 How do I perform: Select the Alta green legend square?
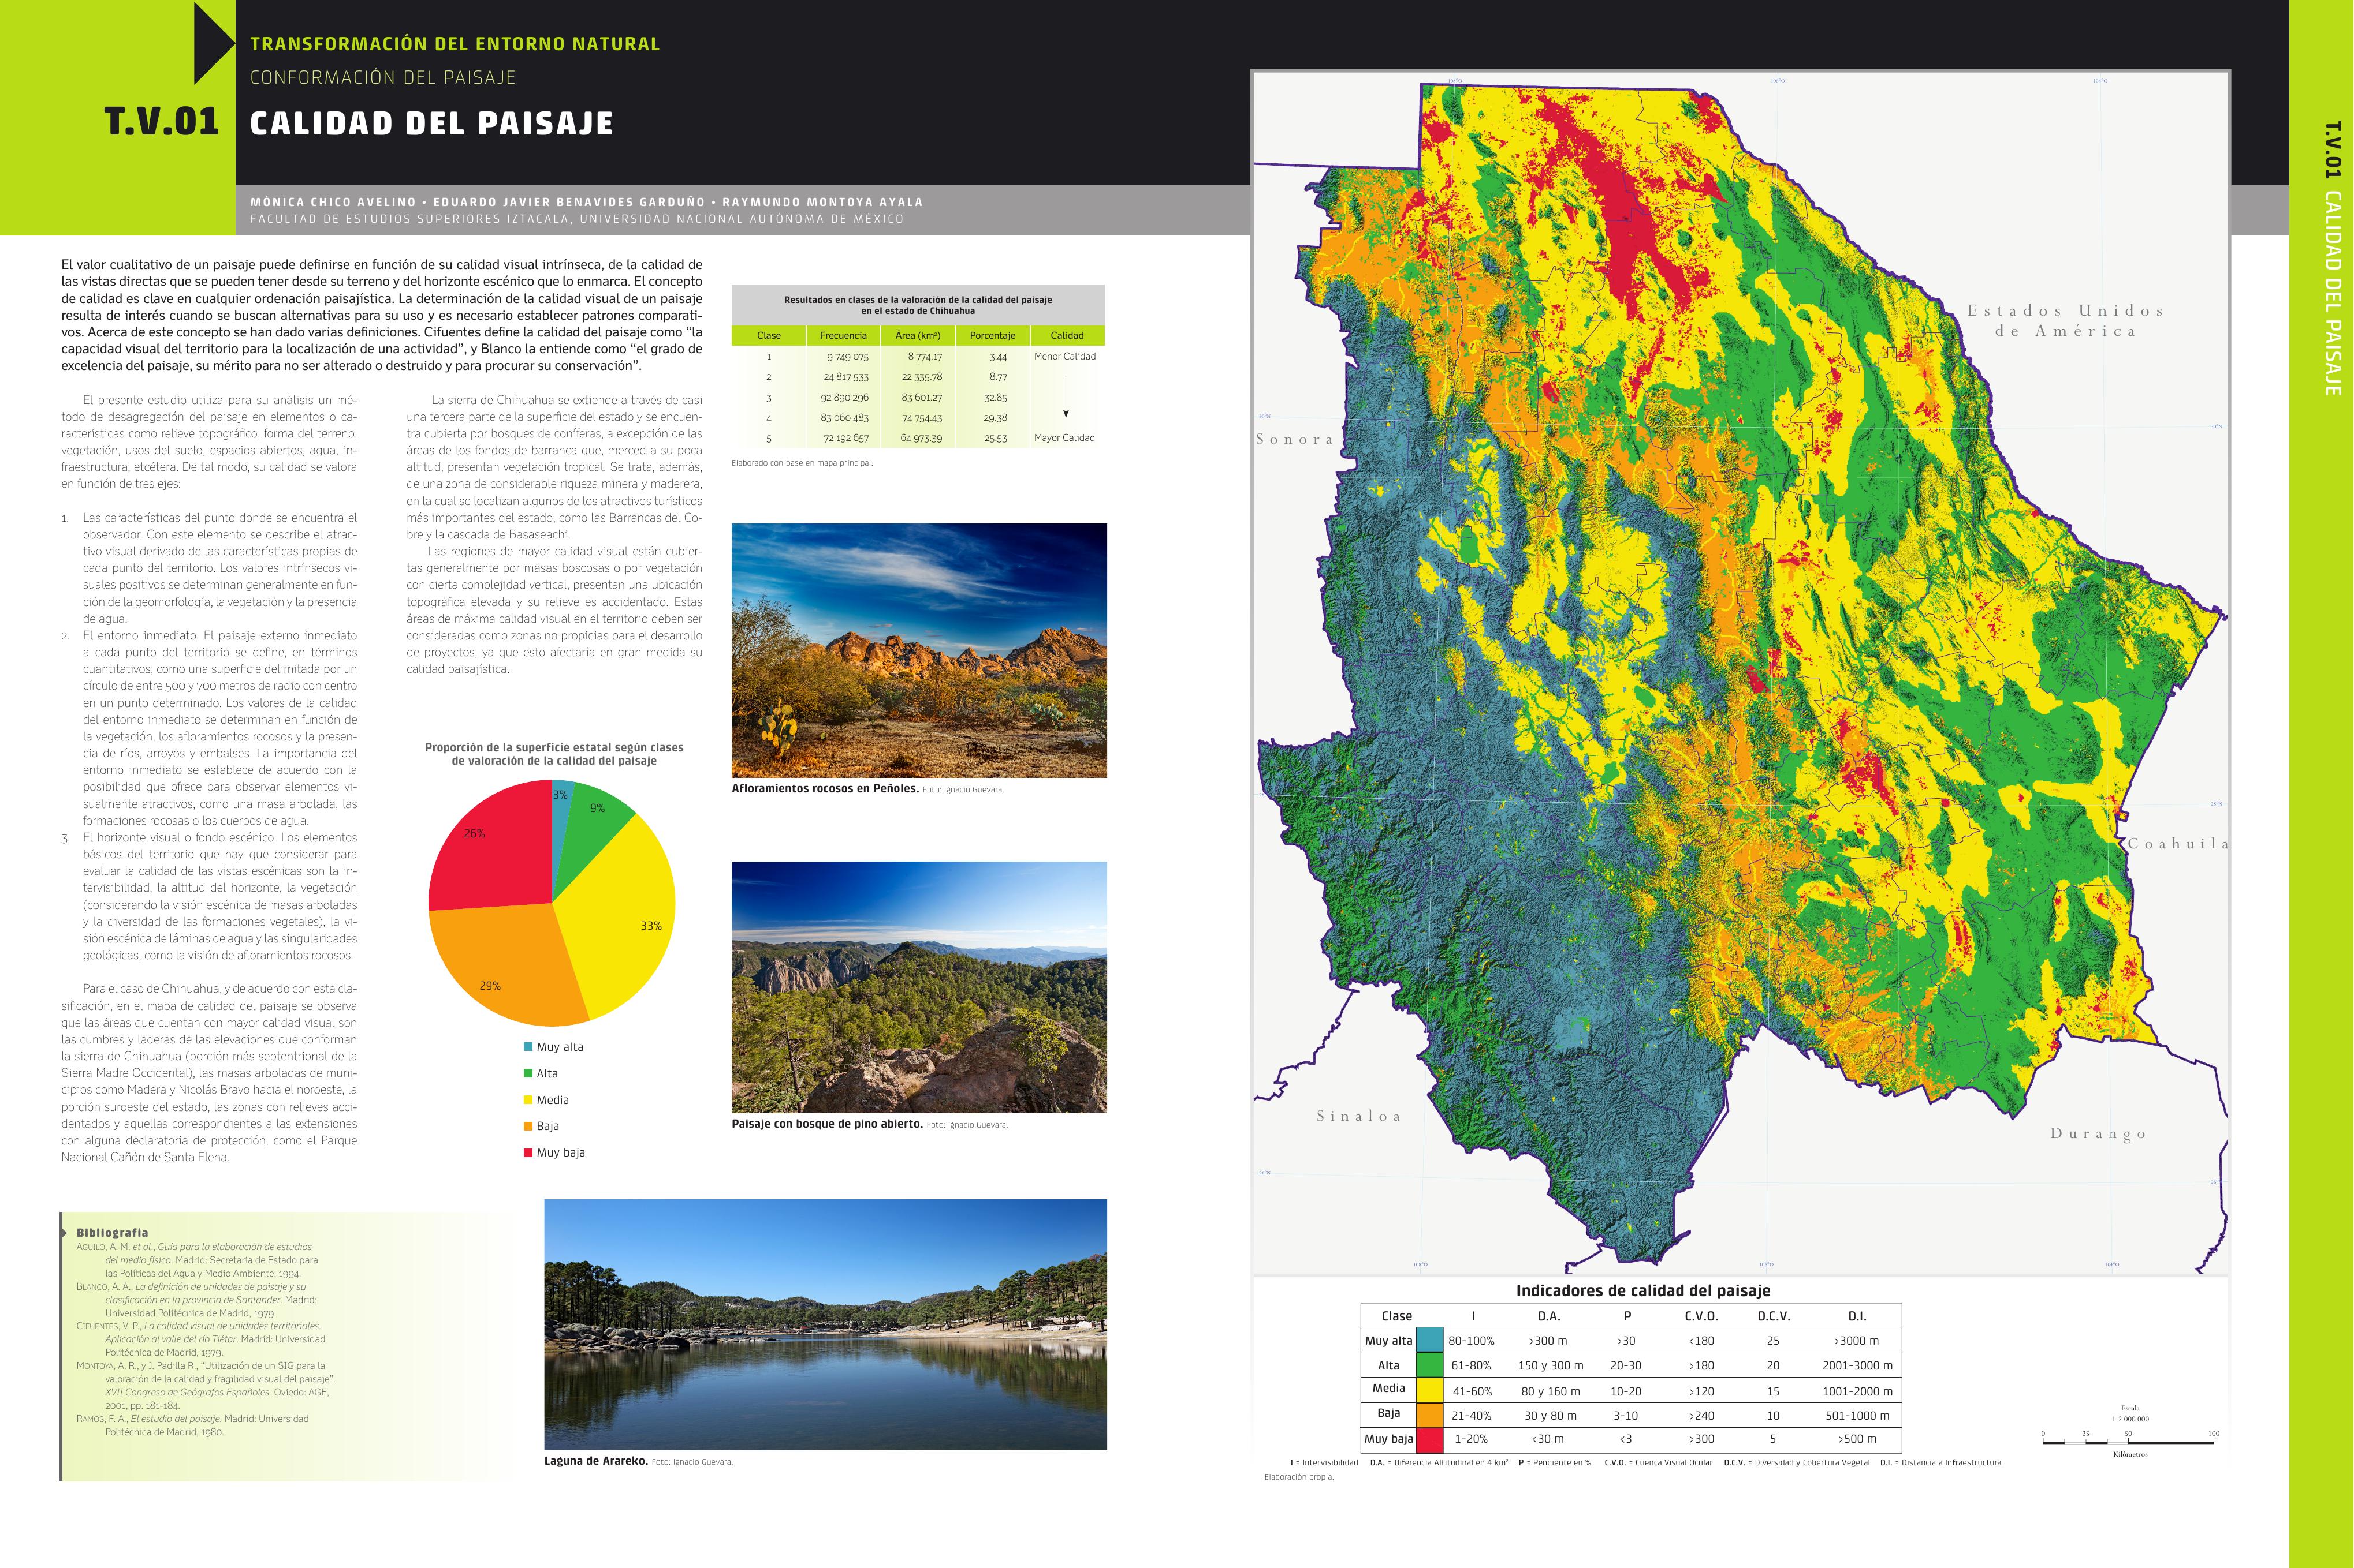[528, 1073]
